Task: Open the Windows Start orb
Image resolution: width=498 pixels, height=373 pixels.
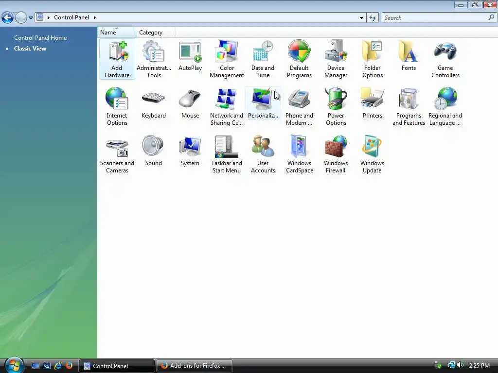Action: point(14,365)
